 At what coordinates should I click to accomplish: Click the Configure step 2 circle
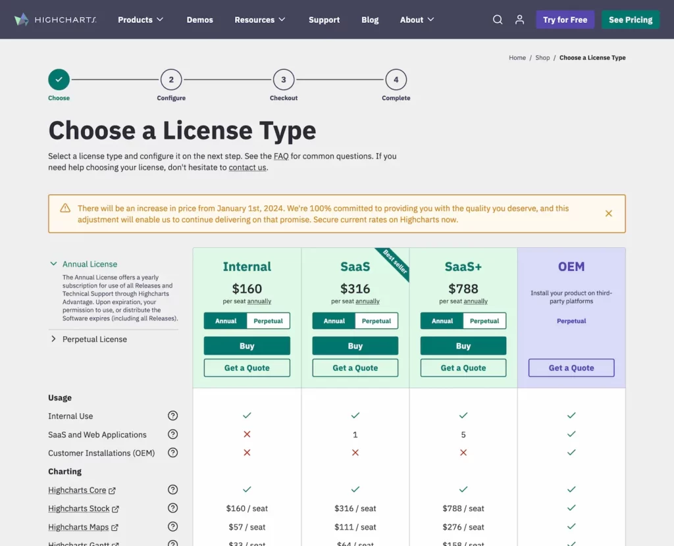(171, 80)
